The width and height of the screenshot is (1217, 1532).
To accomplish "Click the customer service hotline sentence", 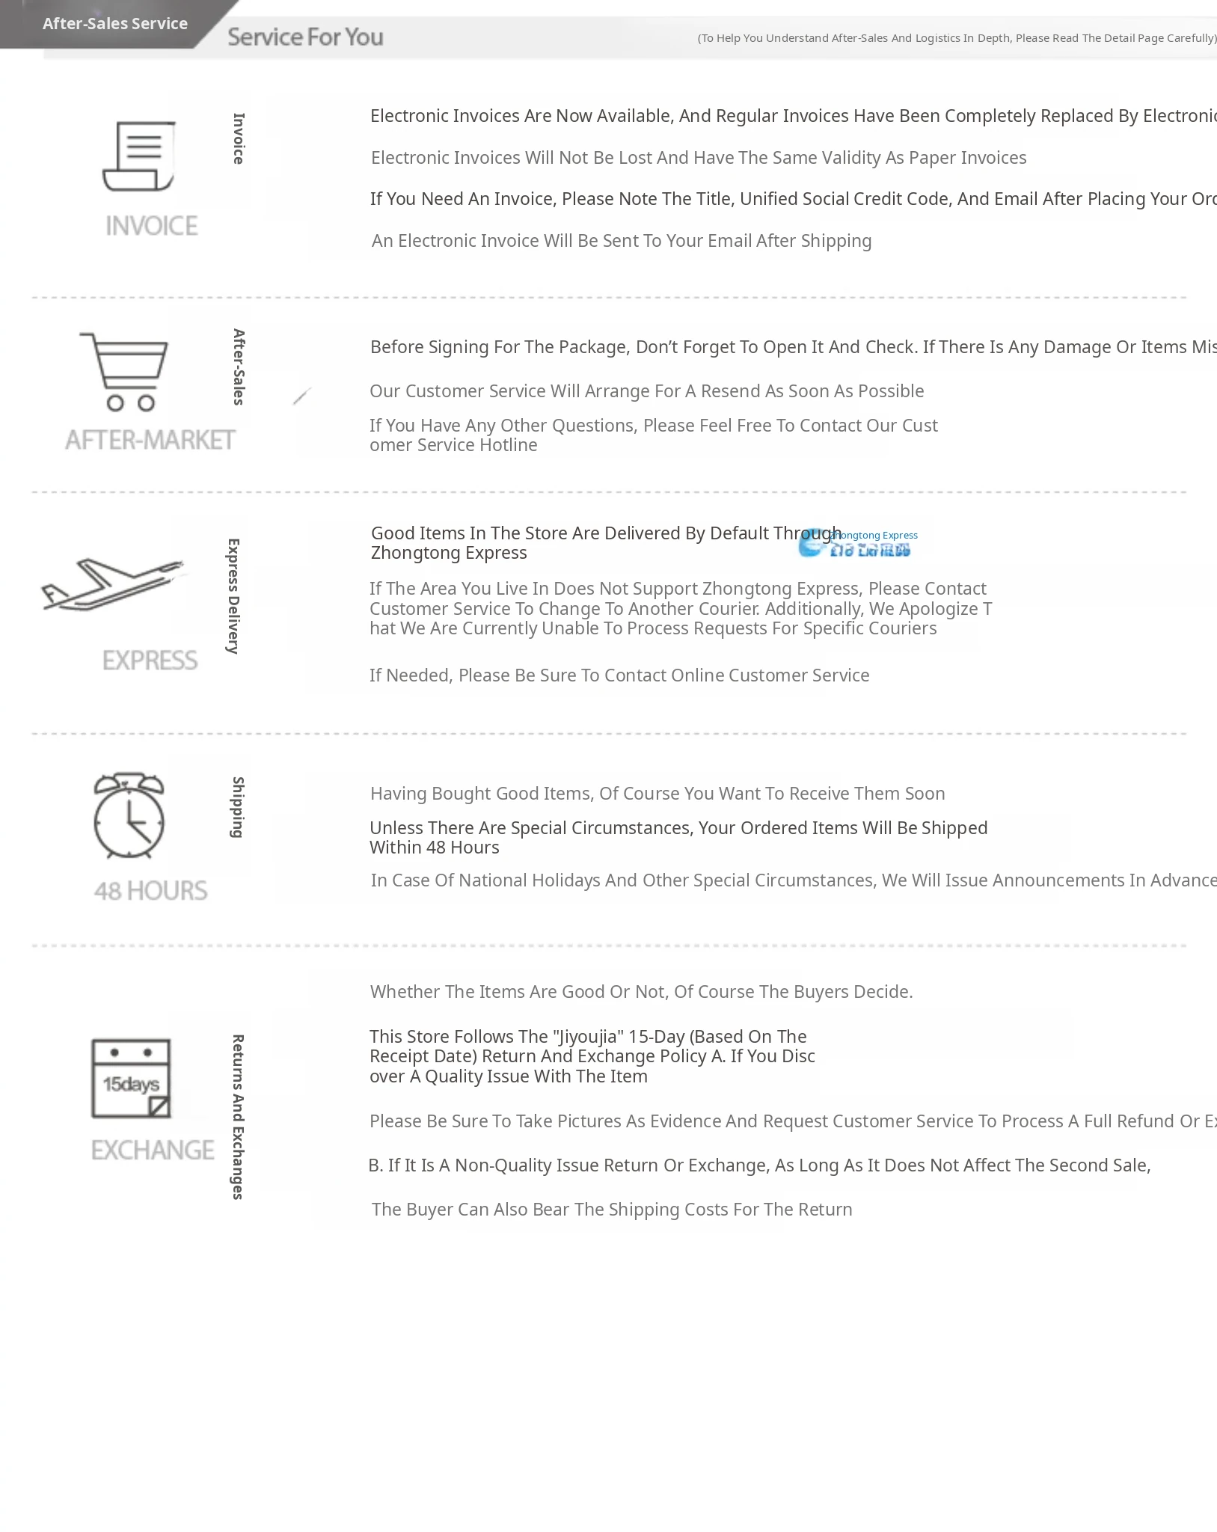I will pyautogui.click(x=653, y=435).
